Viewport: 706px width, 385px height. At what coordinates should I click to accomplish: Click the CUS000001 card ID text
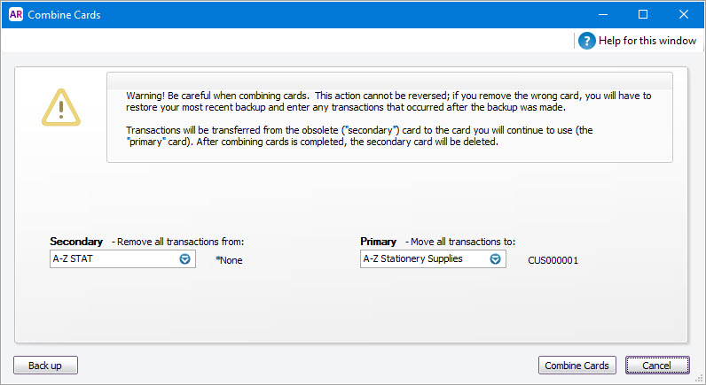click(x=553, y=260)
